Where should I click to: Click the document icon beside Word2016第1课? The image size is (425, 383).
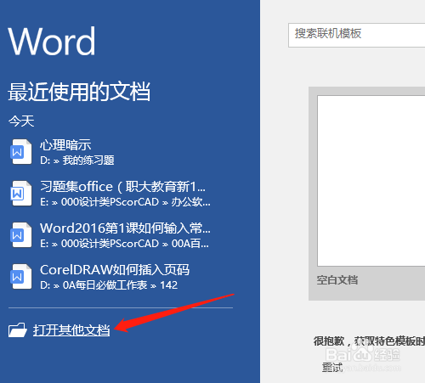tap(21, 235)
